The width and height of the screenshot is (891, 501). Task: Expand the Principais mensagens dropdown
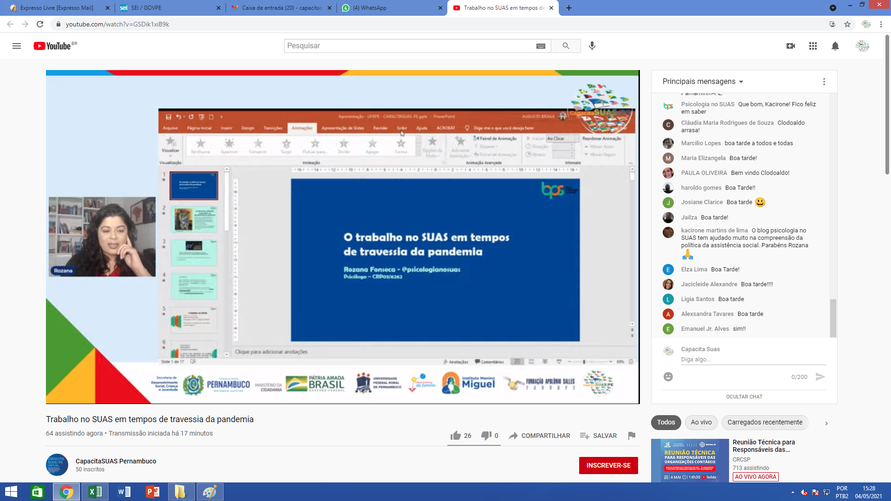tap(703, 82)
